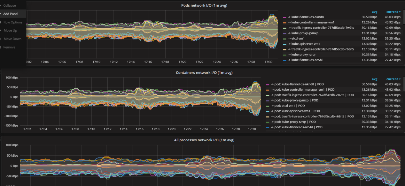Sort Pods legend by avg column

click(x=374, y=12)
